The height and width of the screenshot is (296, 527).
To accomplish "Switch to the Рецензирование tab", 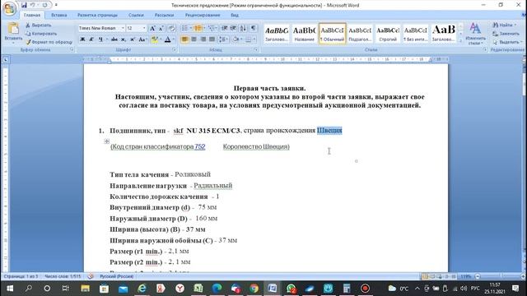I will click(203, 15).
